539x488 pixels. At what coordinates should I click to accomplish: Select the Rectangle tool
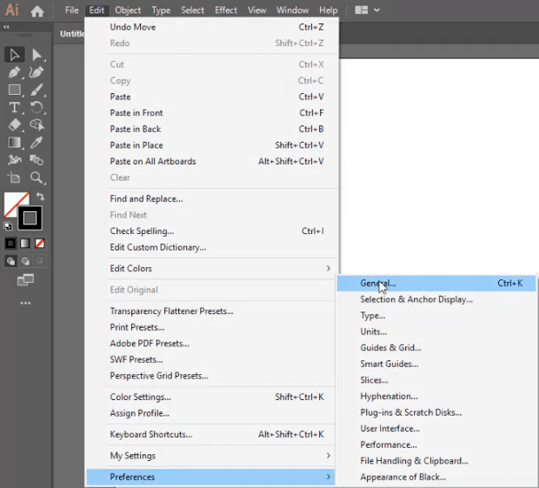coord(14,90)
